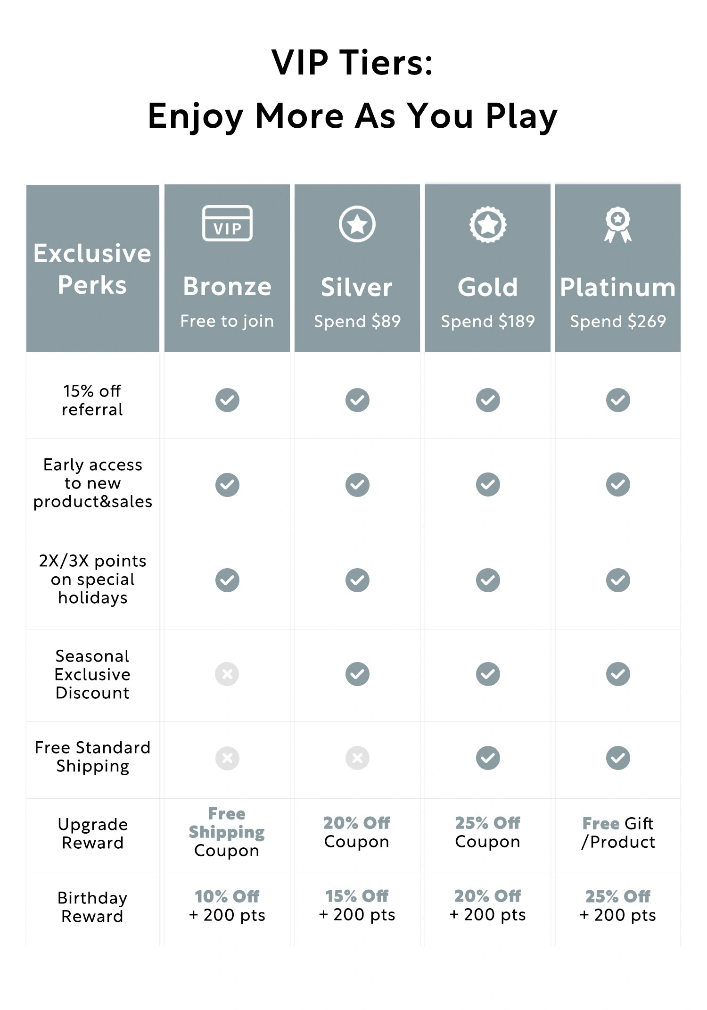Select the Gold Spend $189 tier header

pos(488,302)
